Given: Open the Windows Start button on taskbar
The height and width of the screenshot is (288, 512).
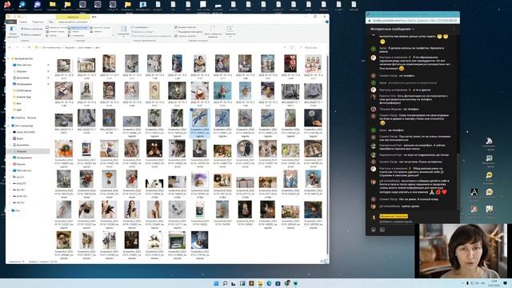Looking at the screenshot, I should [216, 283].
